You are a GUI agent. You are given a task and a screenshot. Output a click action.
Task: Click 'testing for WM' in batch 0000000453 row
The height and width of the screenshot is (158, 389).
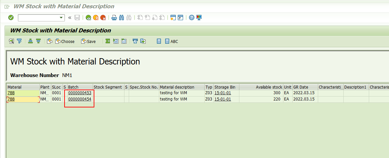(173, 93)
